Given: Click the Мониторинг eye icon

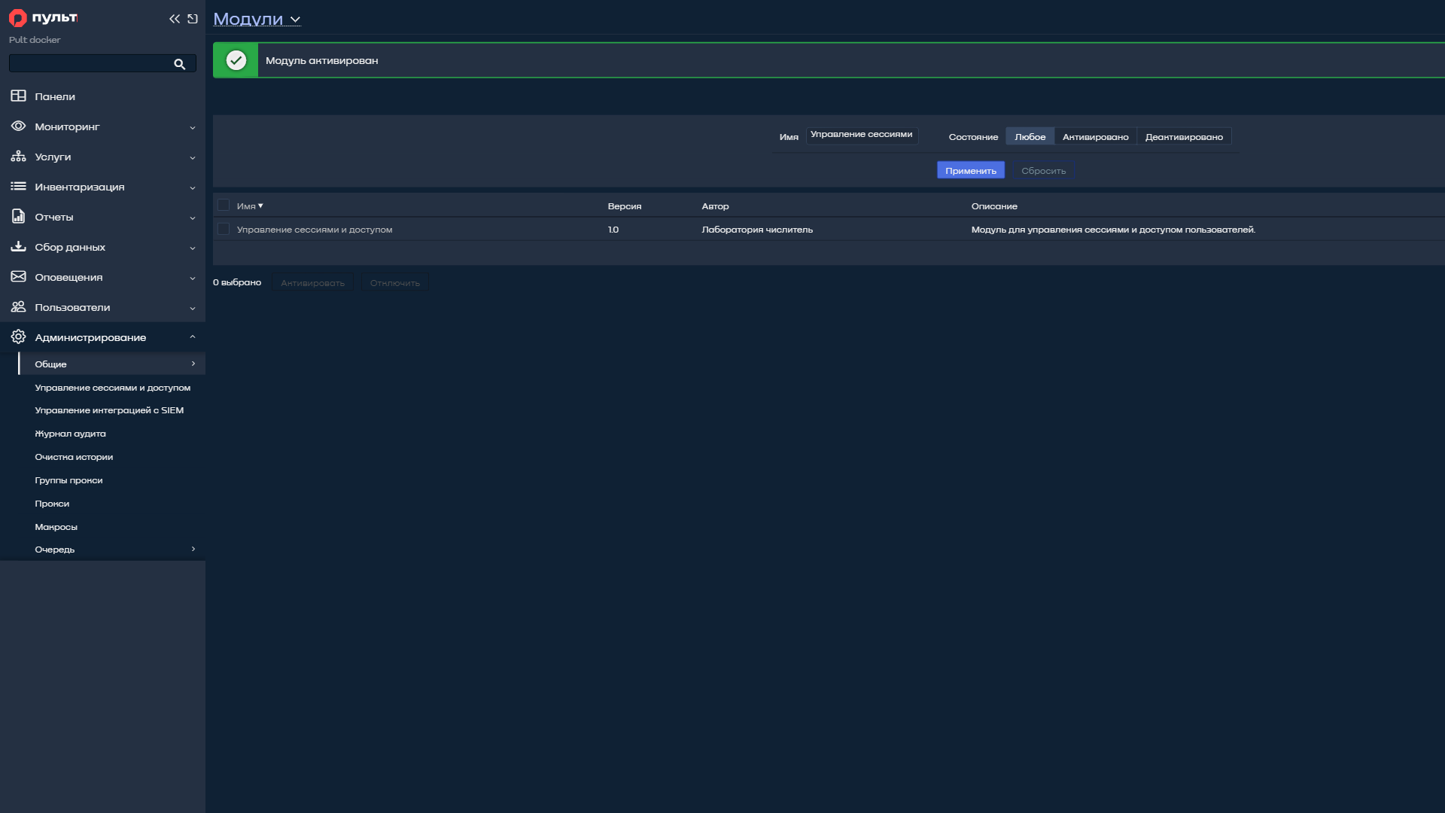Looking at the screenshot, I should 18,126.
